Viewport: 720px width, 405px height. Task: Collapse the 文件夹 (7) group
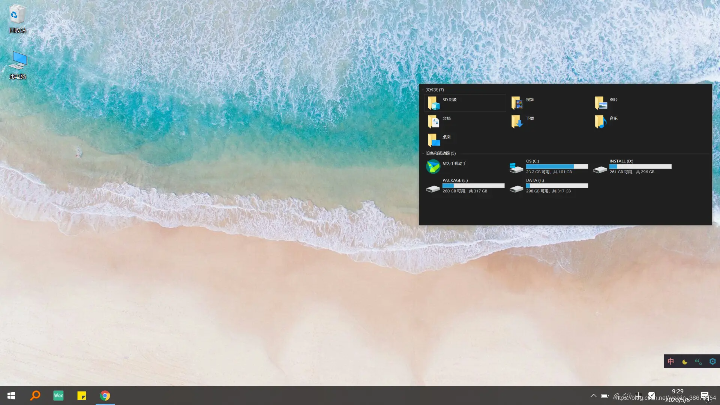(x=423, y=90)
